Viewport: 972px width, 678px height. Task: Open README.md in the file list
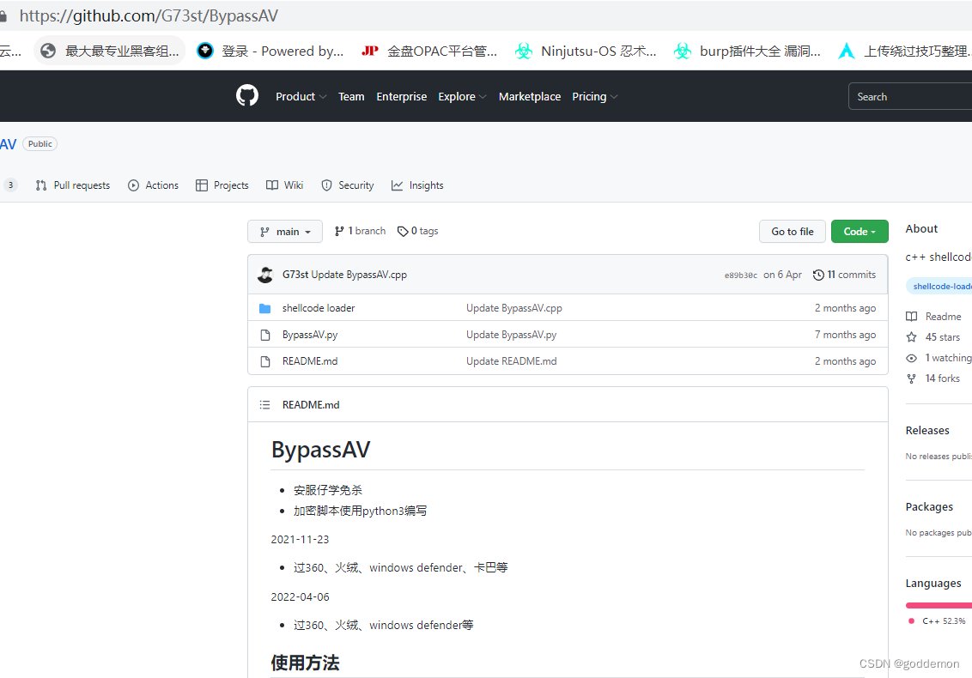pyautogui.click(x=310, y=361)
